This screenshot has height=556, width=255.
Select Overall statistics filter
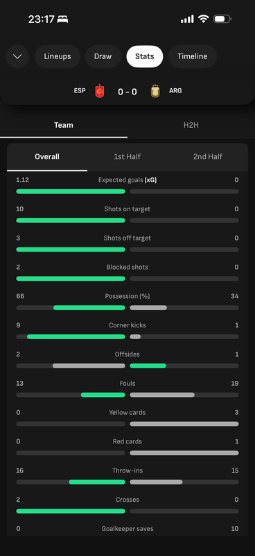[47, 157]
